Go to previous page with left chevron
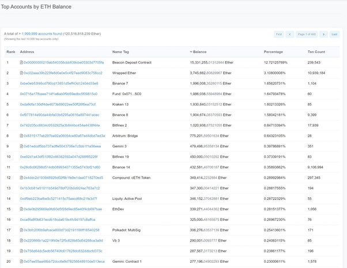Screen dimensions: 347x268 pyautogui.click(x=290, y=35)
